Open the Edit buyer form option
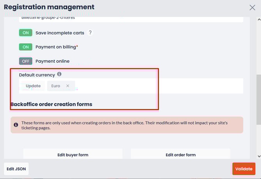 pos(73,154)
